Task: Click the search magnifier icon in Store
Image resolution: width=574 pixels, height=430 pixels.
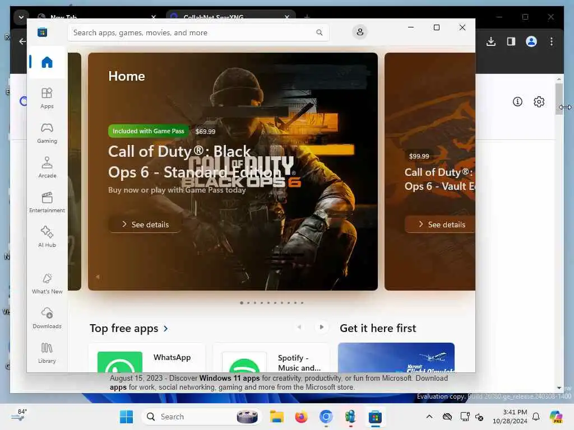Action: point(319,32)
